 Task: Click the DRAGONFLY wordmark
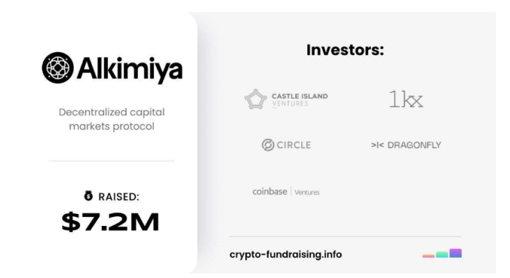pos(415,145)
